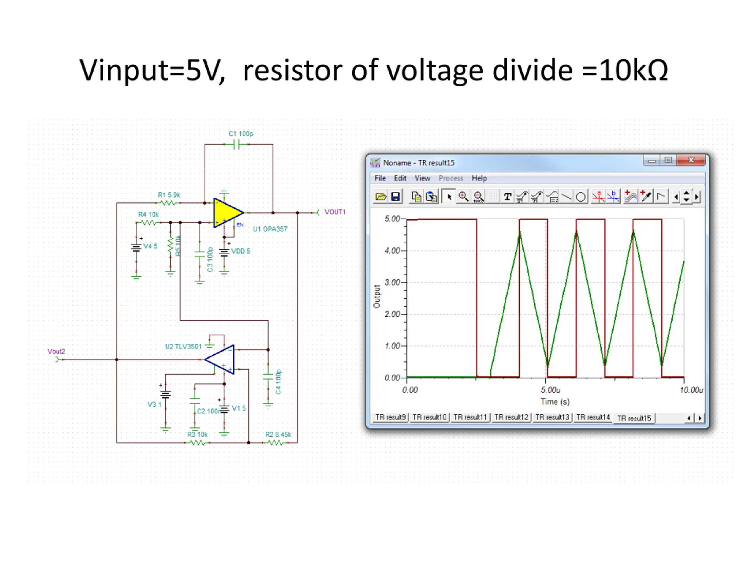Click the Zoom 100% magnifier icon
Image resolution: width=748 pixels, height=561 pixels.
point(478,197)
